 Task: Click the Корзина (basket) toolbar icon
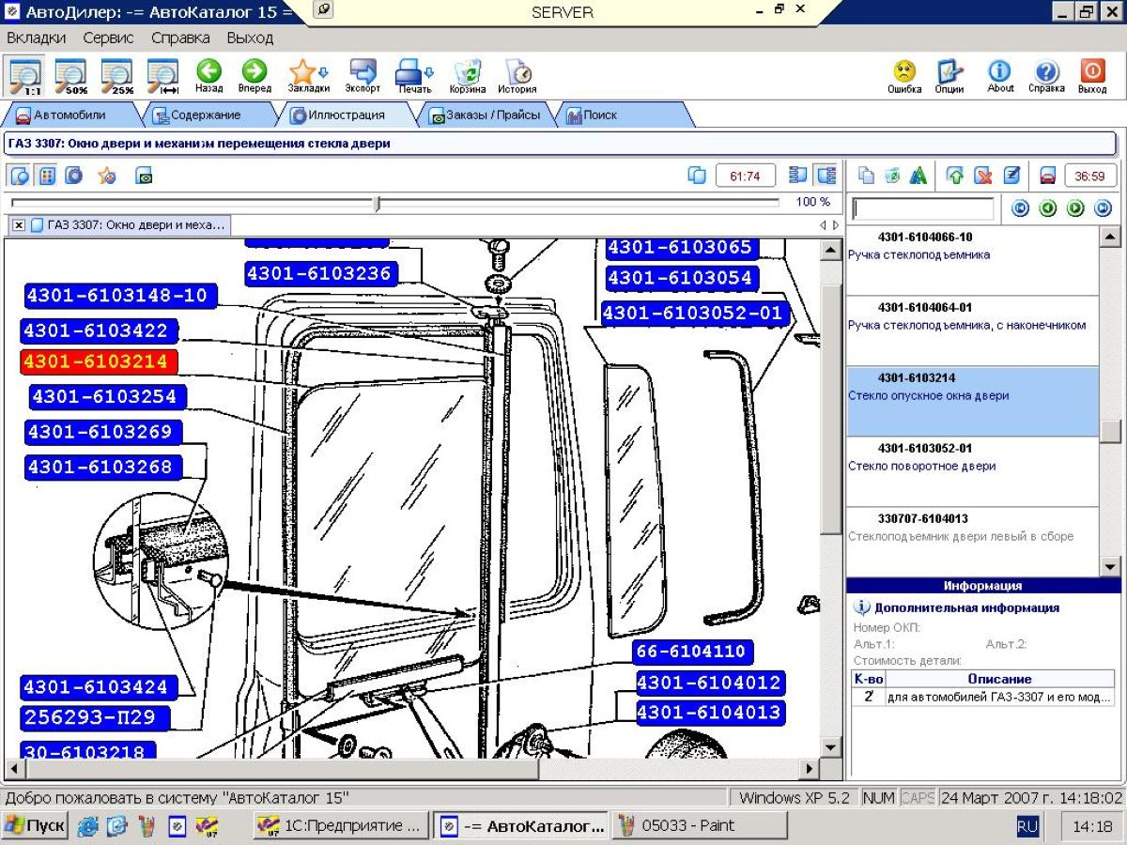(x=467, y=75)
